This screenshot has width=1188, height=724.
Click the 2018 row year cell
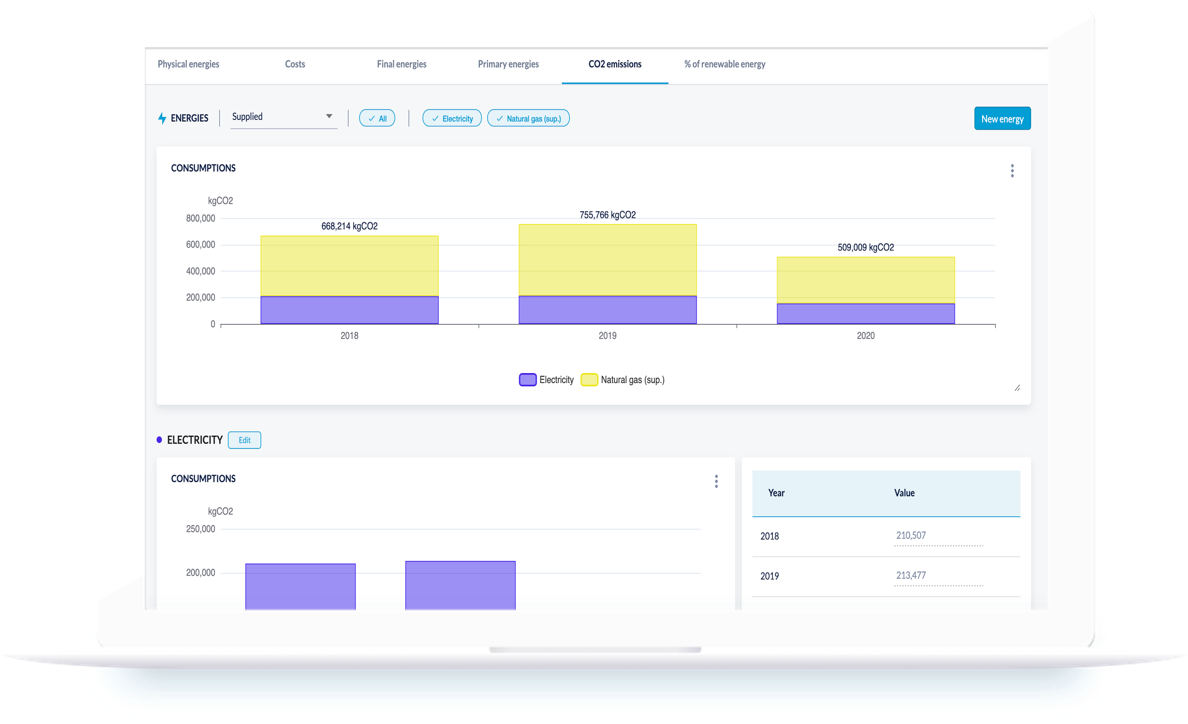click(x=769, y=536)
